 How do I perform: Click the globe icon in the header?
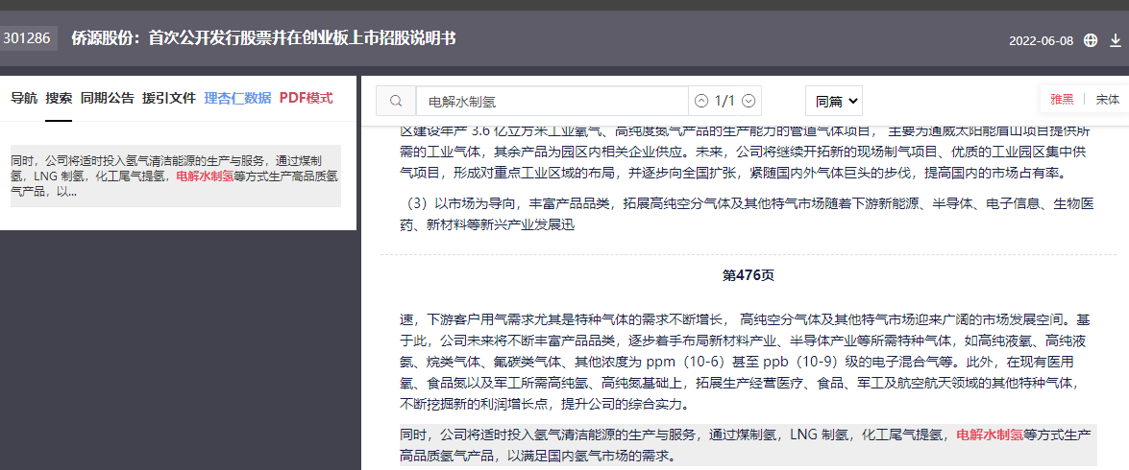1091,40
